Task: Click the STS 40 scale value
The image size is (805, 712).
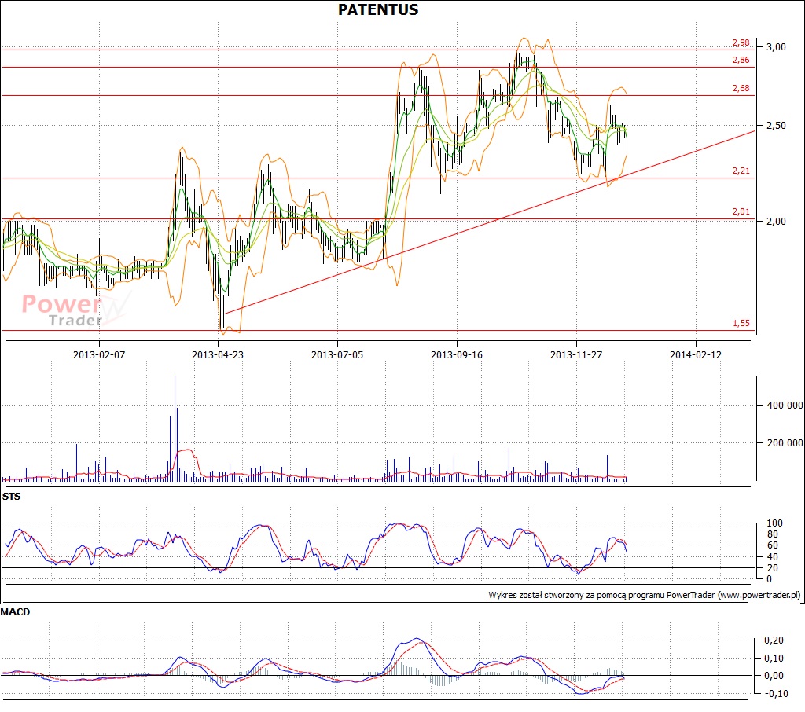Action: coord(773,557)
